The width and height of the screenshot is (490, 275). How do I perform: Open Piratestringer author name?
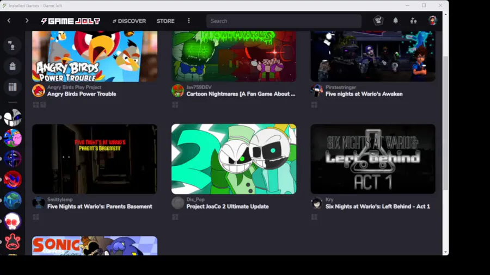(341, 87)
